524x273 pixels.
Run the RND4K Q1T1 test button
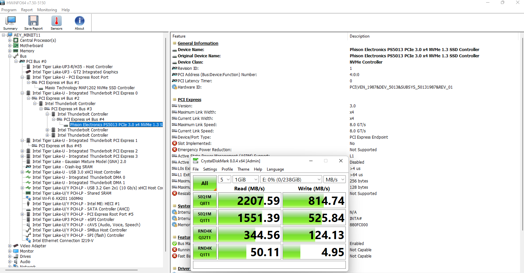point(205,252)
